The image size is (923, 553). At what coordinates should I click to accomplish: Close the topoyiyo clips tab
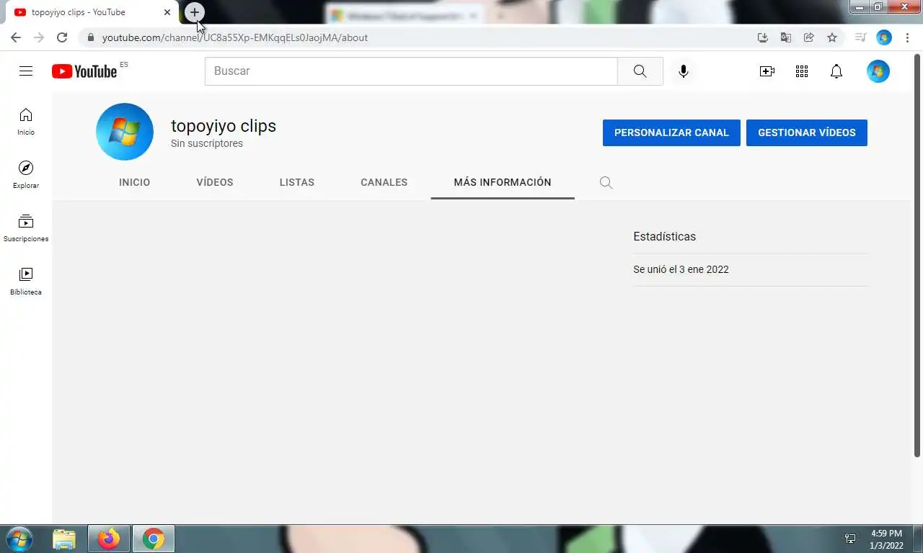coord(167,12)
